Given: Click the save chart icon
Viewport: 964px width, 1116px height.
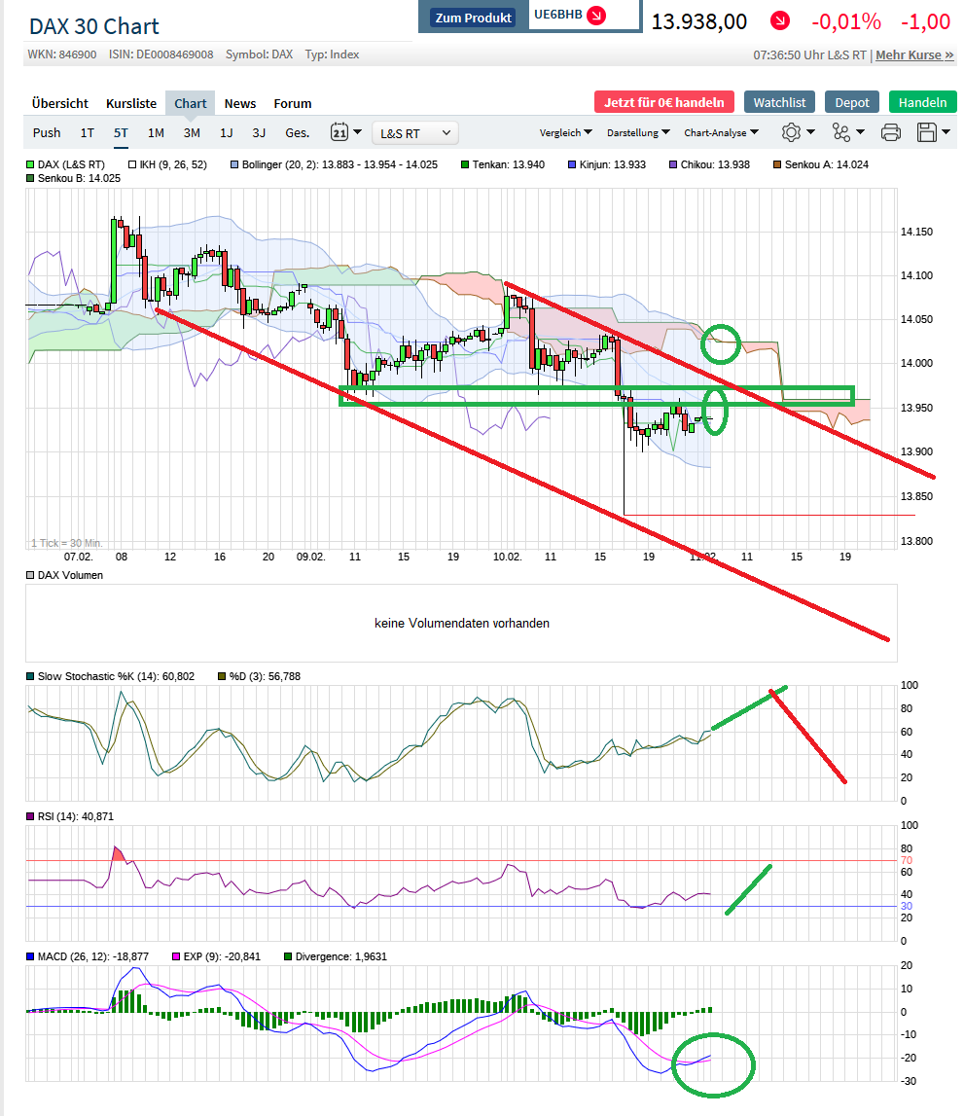Looking at the screenshot, I should [x=926, y=132].
